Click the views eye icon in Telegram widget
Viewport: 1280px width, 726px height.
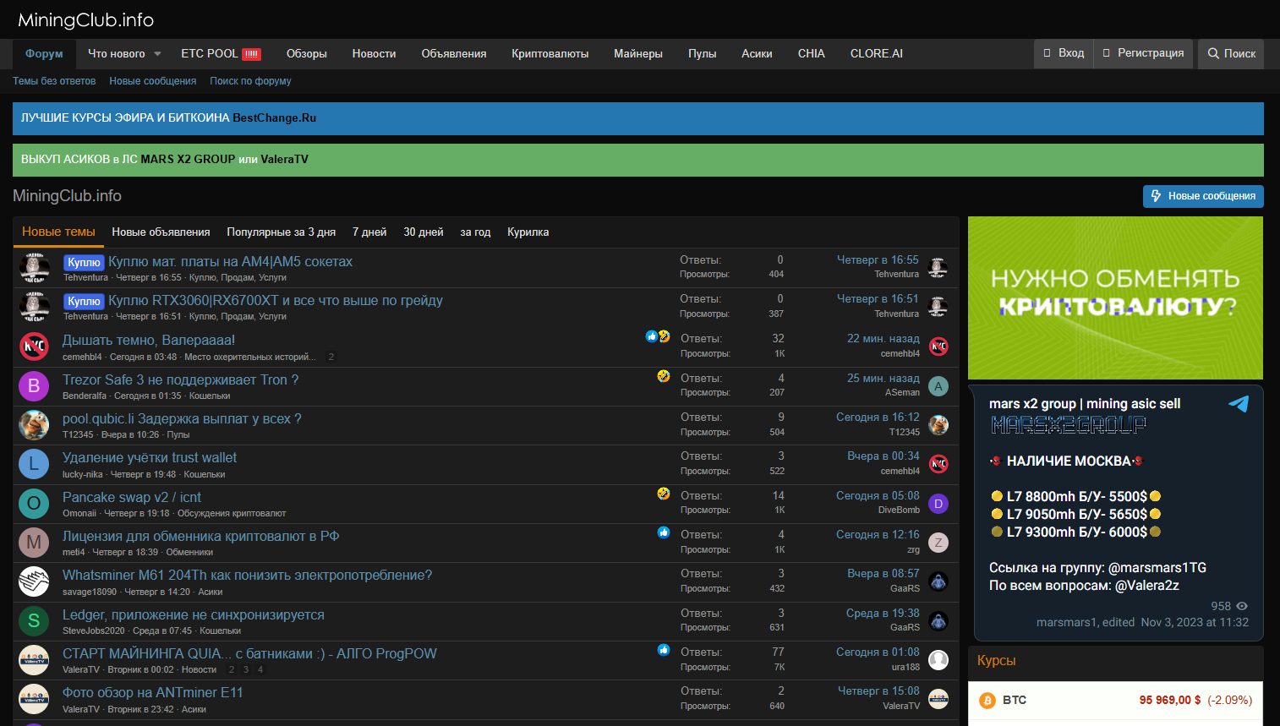click(1242, 606)
